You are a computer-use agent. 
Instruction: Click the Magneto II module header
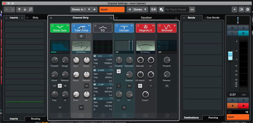coord(145,28)
